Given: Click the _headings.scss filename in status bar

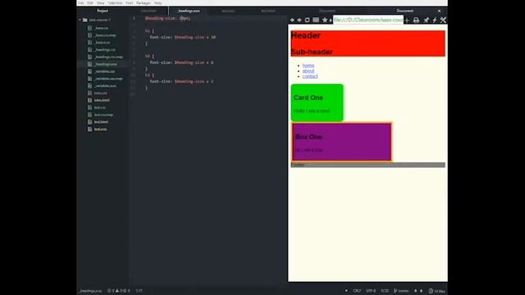Looking at the screenshot, I should 91,291.
